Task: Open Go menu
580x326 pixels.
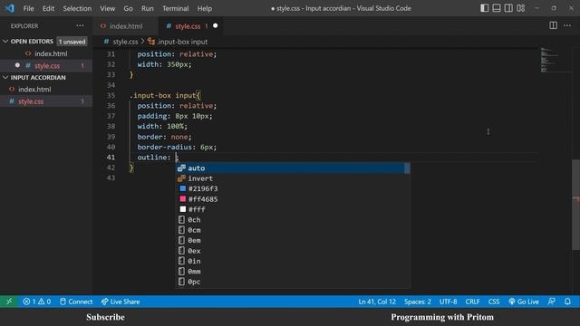Action: tap(128, 8)
